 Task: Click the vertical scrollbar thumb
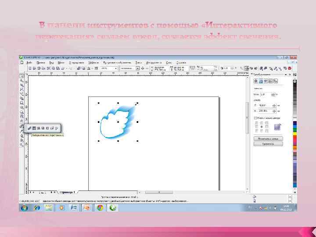coord(247,118)
